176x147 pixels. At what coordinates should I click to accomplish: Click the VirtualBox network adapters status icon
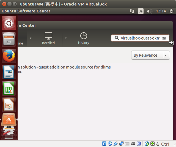122,144
